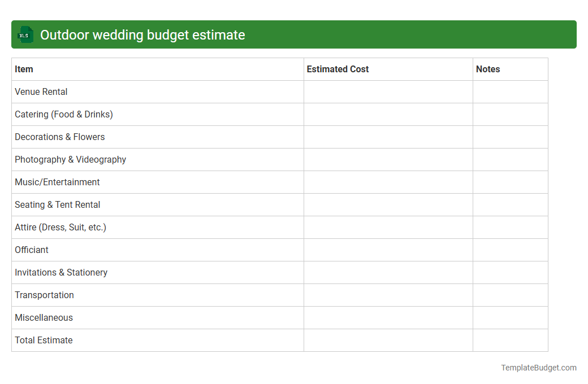
Task: Click the Estimated Cost column header
Action: tap(338, 69)
